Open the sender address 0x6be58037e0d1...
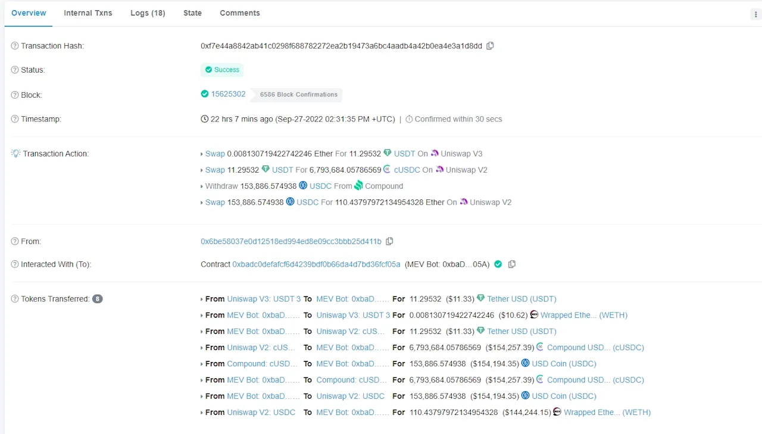This screenshot has width=762, height=434. (291, 241)
